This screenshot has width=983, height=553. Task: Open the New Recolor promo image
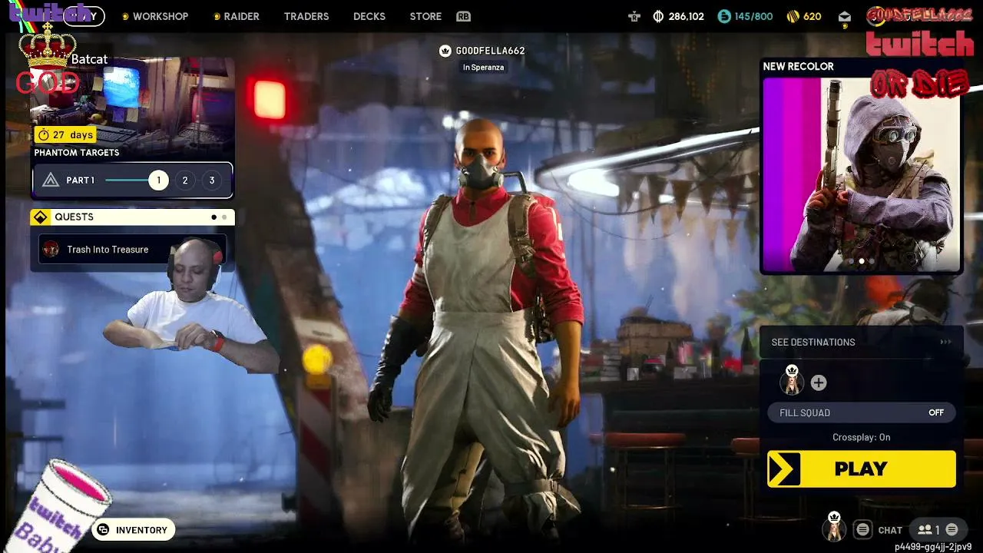(861, 174)
